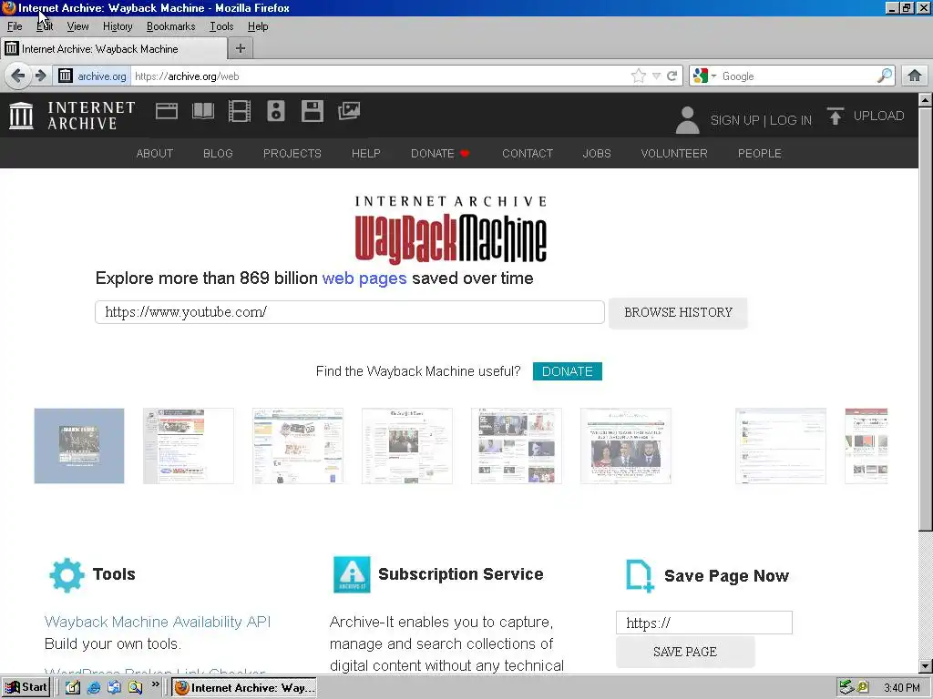Click the Tools gear icon
This screenshot has width=933, height=699.
click(x=67, y=575)
